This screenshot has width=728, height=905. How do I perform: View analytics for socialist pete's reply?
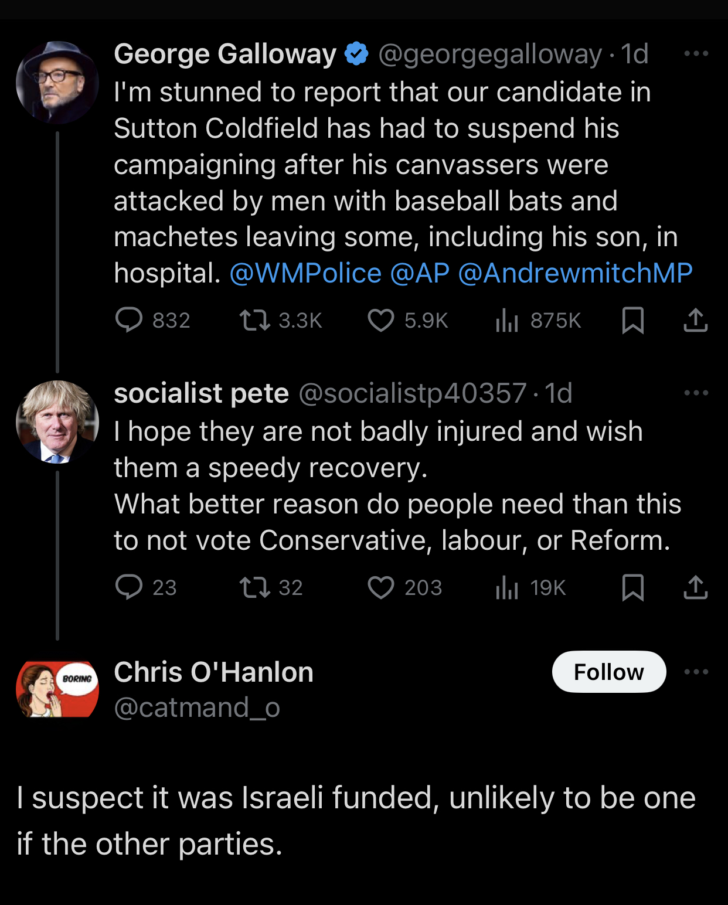tap(507, 587)
